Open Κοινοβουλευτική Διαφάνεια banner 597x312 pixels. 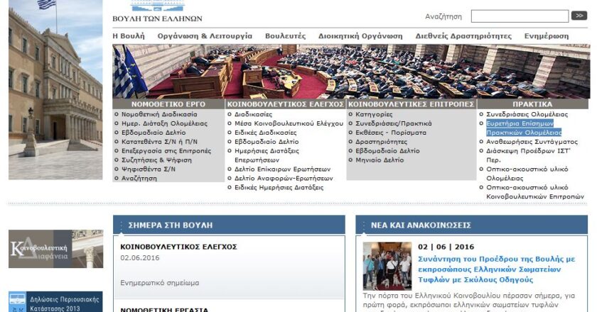(55, 249)
